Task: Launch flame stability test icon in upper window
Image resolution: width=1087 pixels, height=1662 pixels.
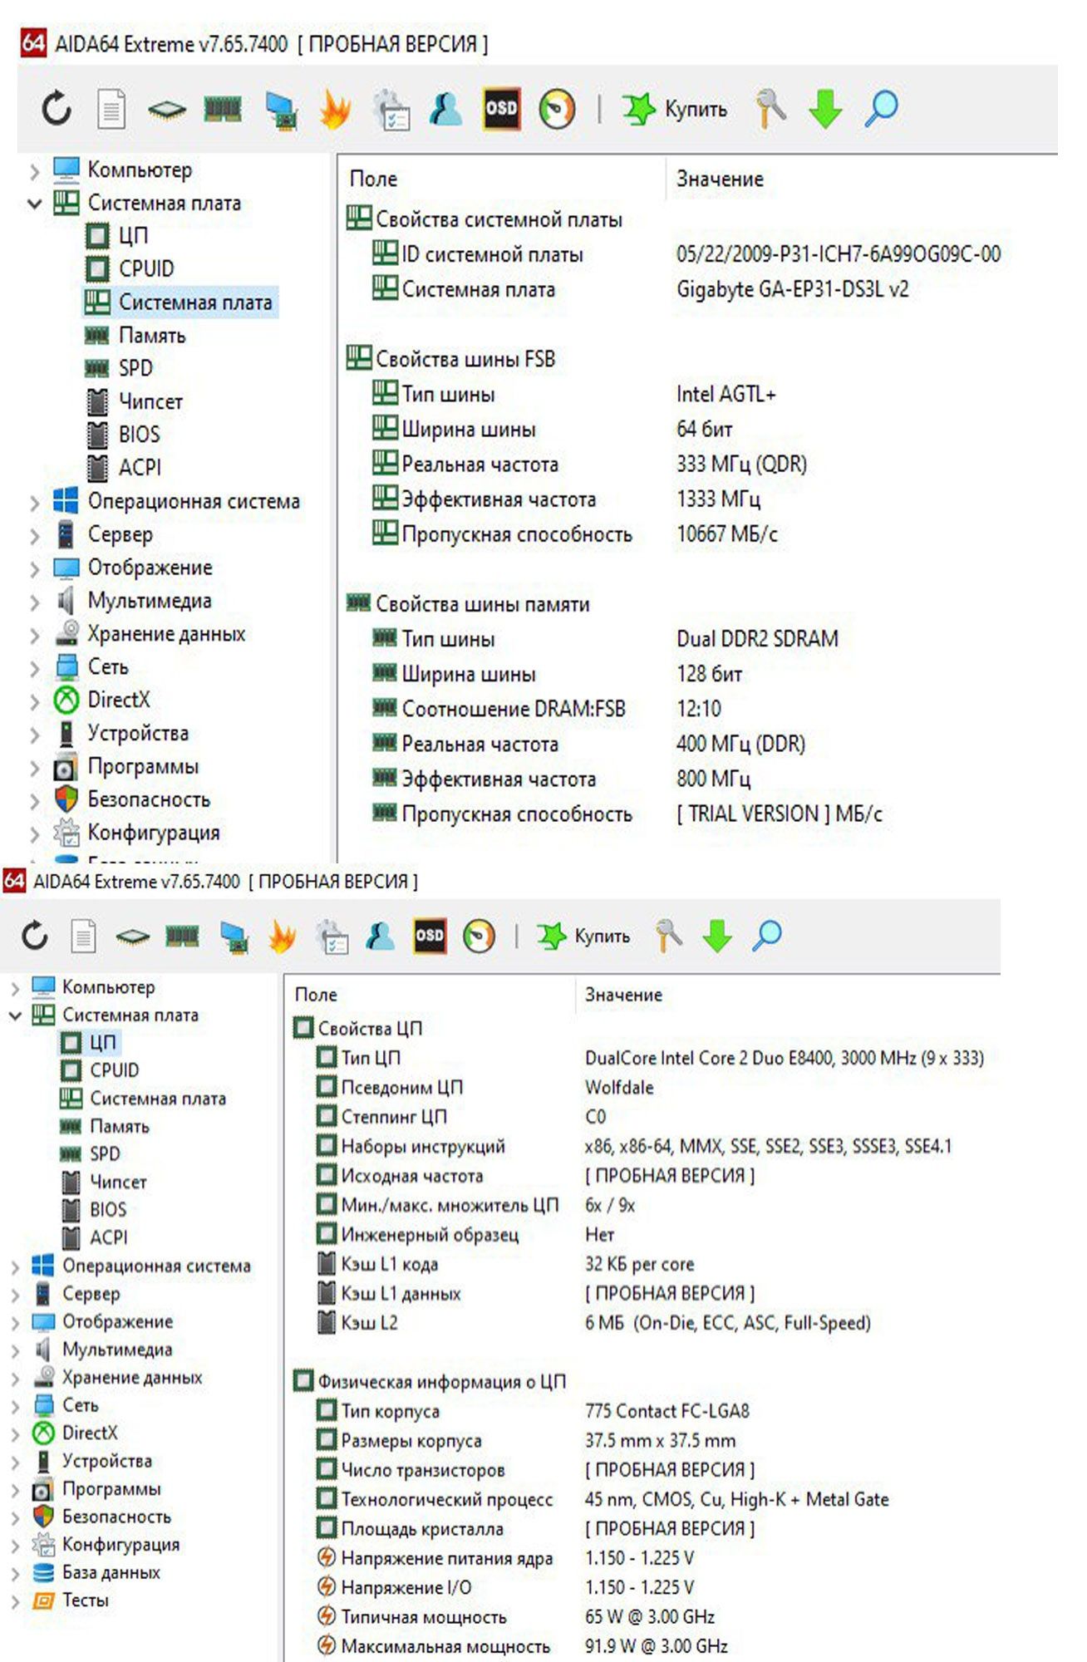Action: point(335,109)
